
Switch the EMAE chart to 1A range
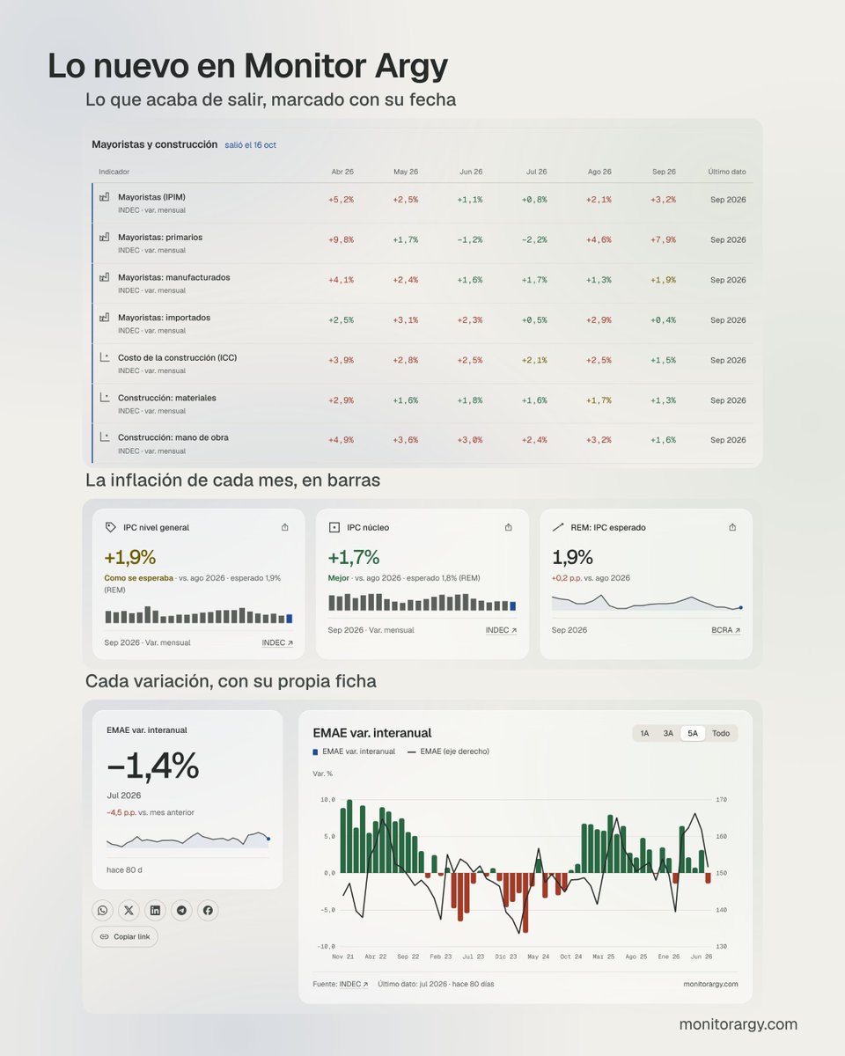pos(644,733)
